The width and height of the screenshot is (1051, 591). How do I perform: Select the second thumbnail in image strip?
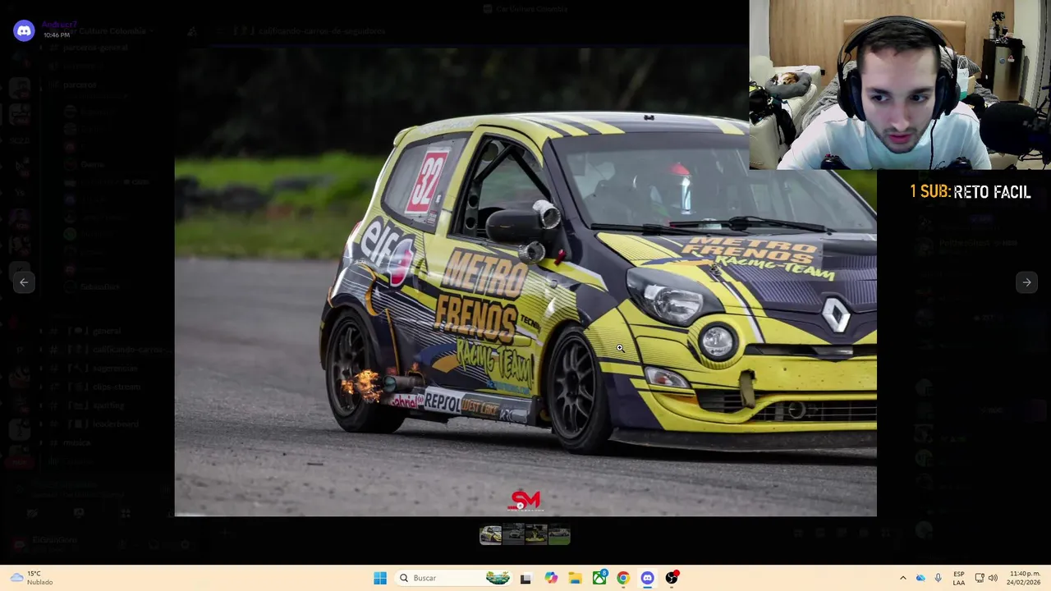(x=513, y=535)
